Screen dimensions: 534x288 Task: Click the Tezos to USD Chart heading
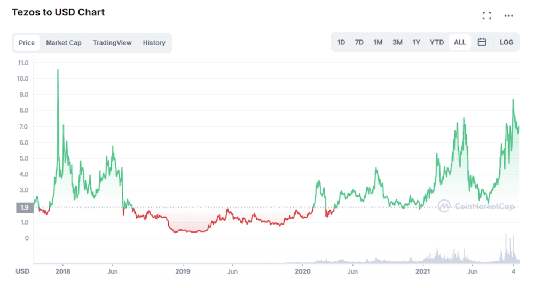pos(58,12)
